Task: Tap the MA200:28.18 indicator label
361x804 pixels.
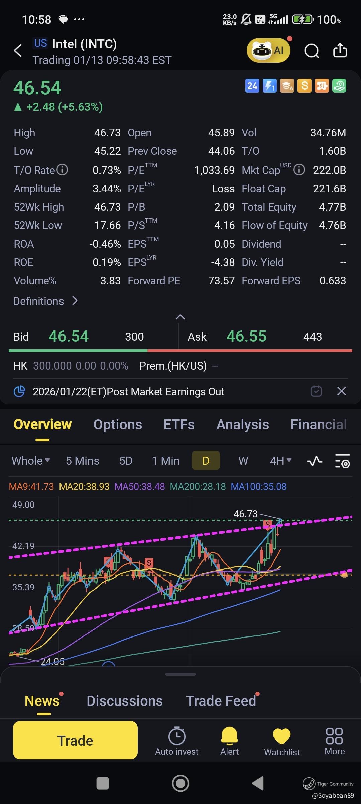Action: coord(198,486)
